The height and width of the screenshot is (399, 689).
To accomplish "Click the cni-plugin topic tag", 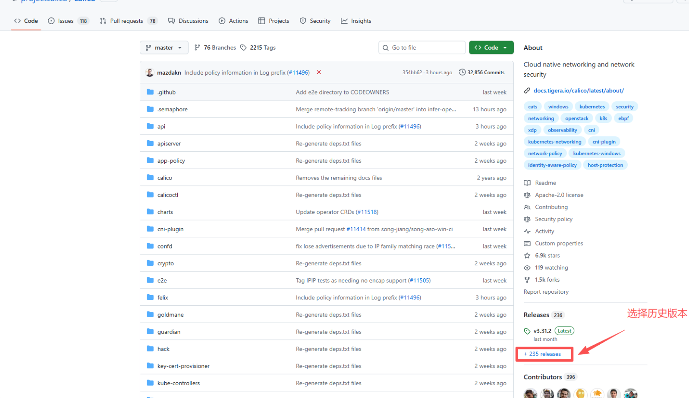I will tap(604, 141).
